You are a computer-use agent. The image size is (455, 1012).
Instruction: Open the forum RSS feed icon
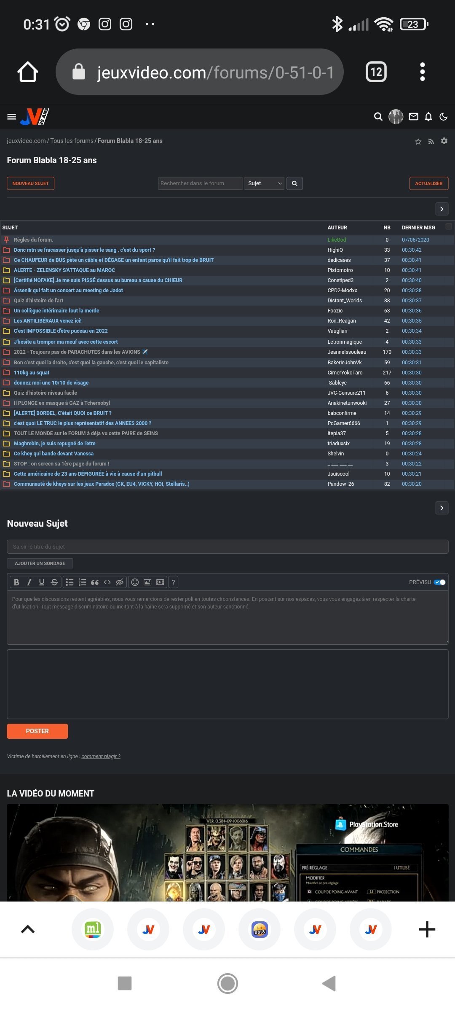click(x=431, y=141)
